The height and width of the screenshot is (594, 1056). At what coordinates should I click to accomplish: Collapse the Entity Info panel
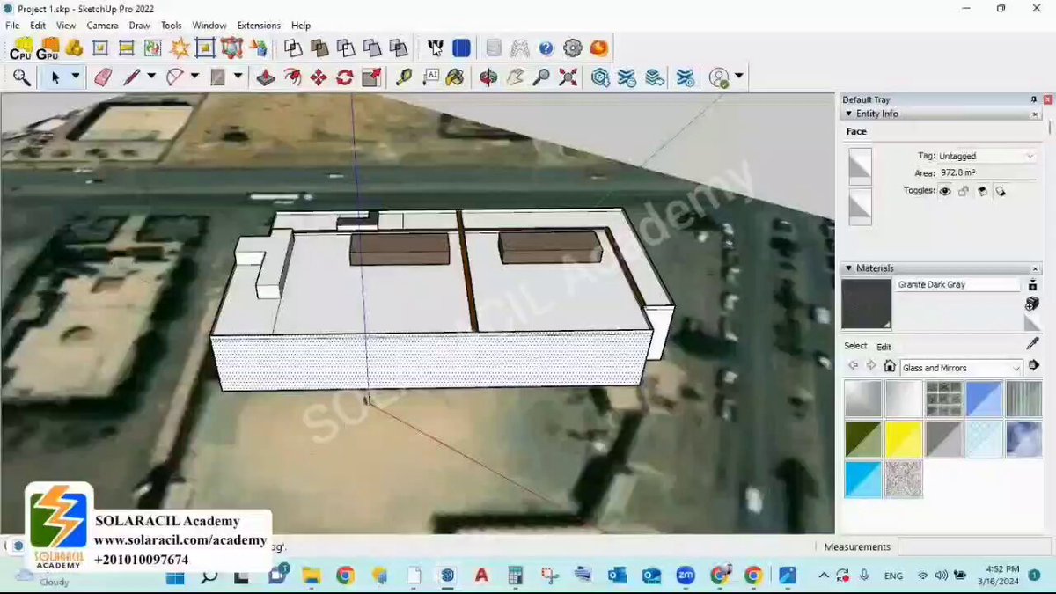(848, 114)
